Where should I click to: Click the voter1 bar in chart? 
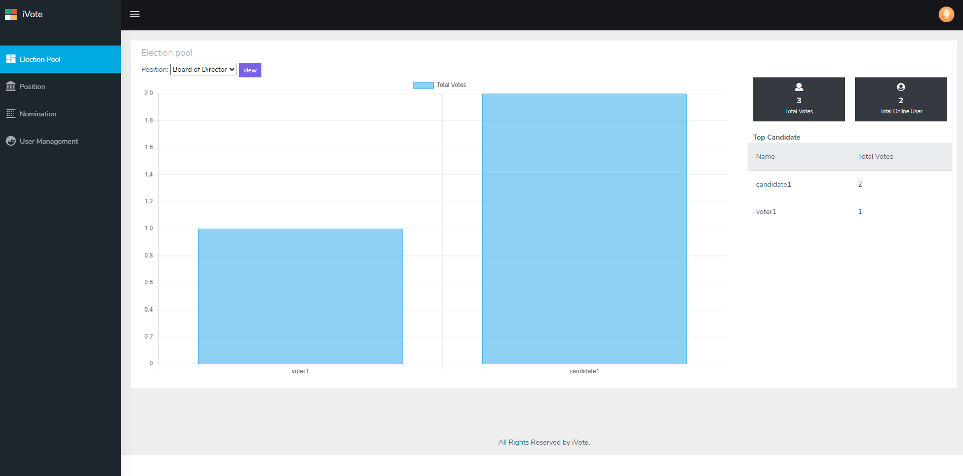click(300, 296)
